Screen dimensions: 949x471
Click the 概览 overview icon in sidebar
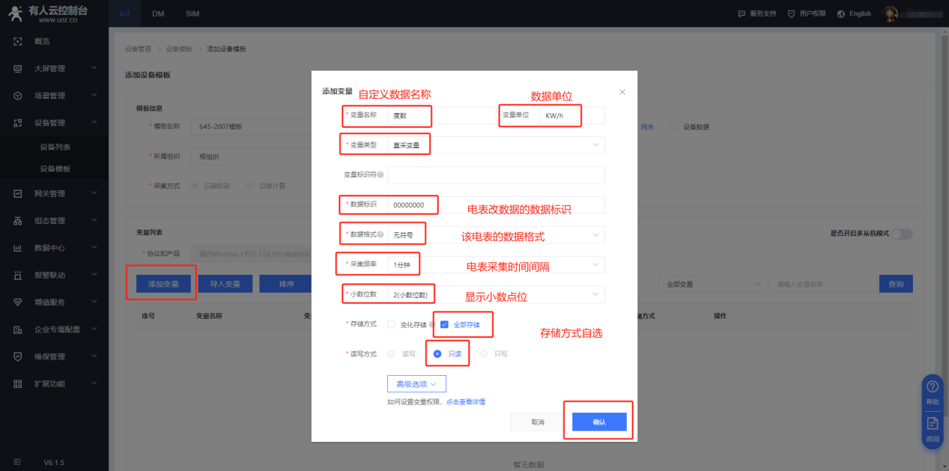click(18, 41)
